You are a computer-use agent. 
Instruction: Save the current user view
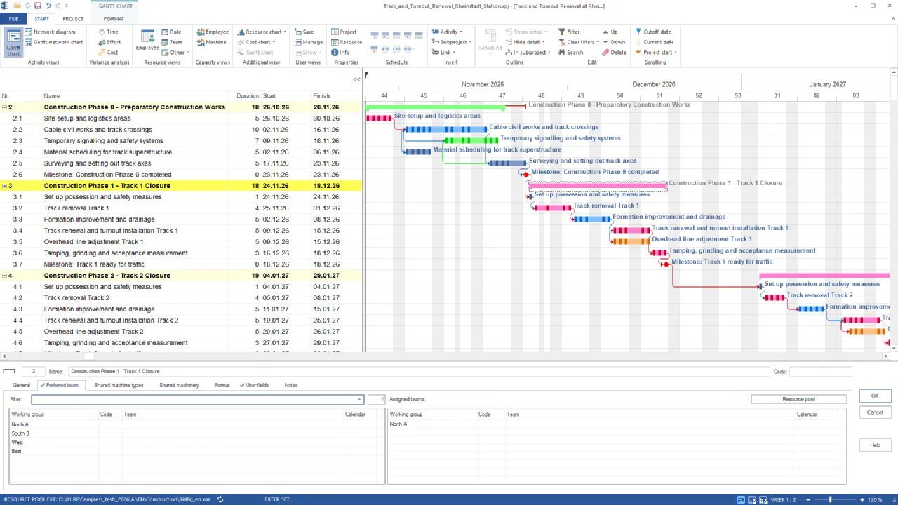[x=304, y=32]
